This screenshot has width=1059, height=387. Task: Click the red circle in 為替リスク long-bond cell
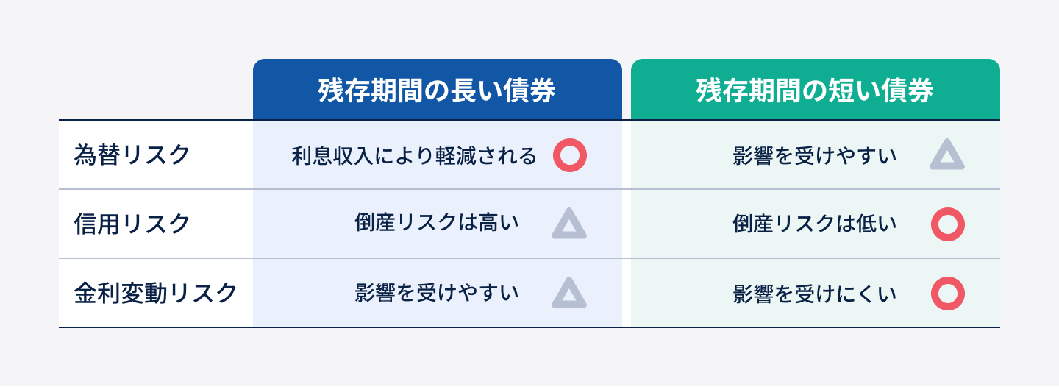click(570, 156)
